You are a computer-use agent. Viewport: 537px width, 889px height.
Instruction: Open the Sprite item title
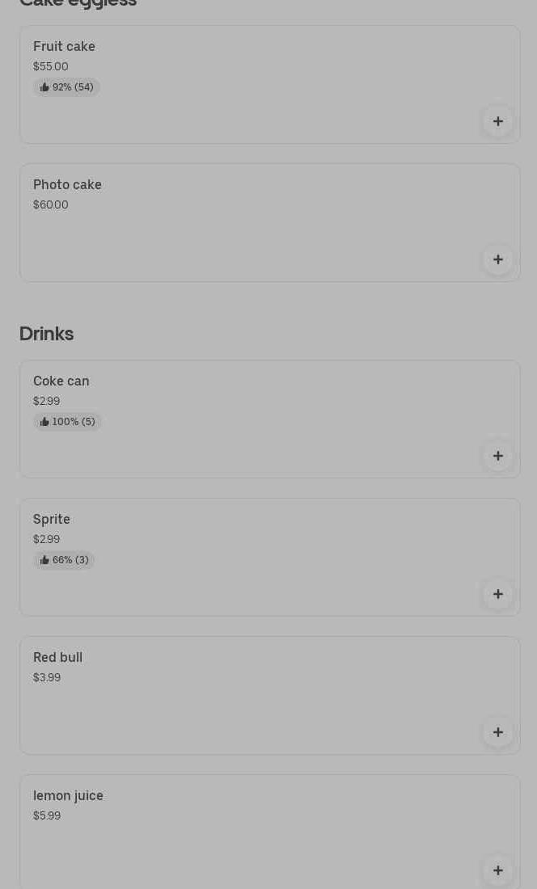51,520
